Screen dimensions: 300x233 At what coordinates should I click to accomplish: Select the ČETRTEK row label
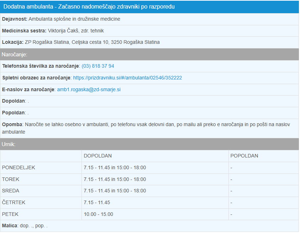(14, 202)
